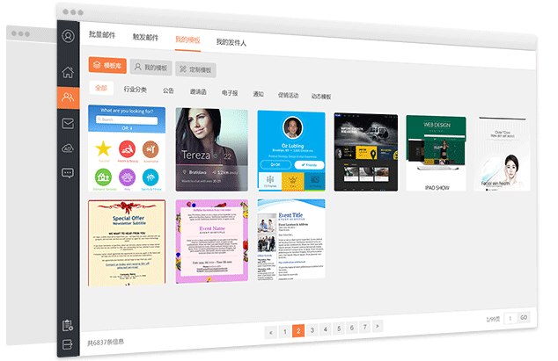
Task: Switch to the 批量邮件 tab
Action: click(102, 34)
